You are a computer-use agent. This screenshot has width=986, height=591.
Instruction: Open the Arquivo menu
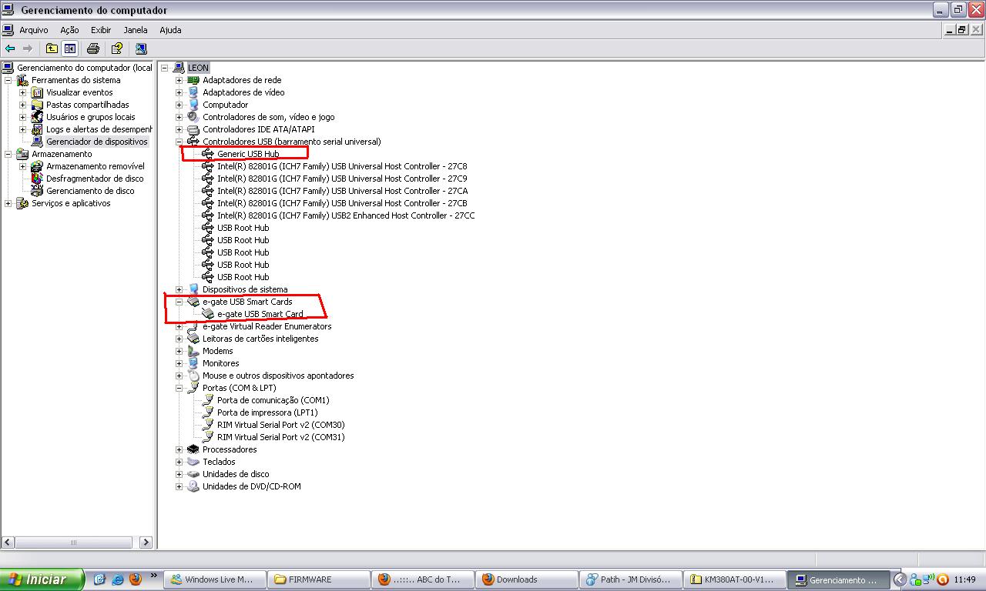34,30
